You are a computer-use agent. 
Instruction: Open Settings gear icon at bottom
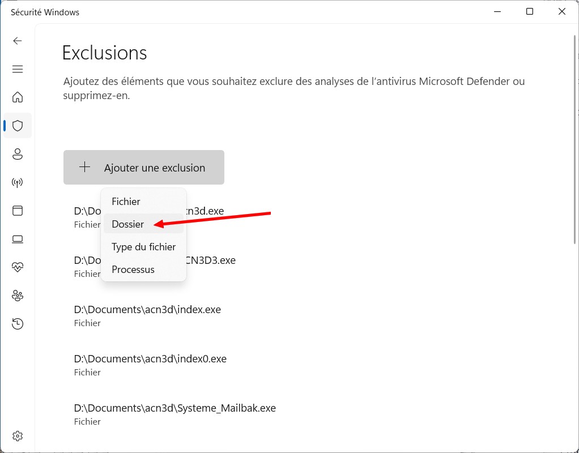tap(18, 436)
